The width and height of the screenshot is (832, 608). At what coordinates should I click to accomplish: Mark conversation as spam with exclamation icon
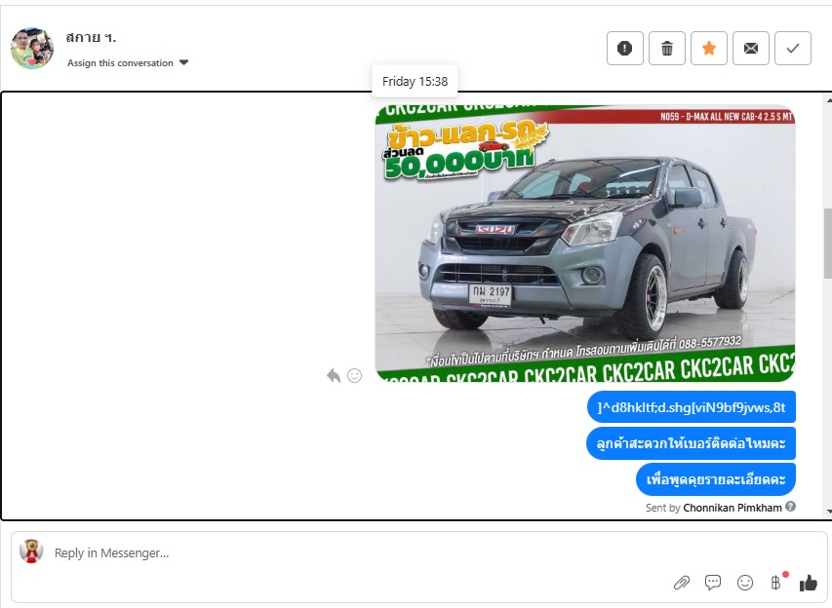tap(624, 49)
